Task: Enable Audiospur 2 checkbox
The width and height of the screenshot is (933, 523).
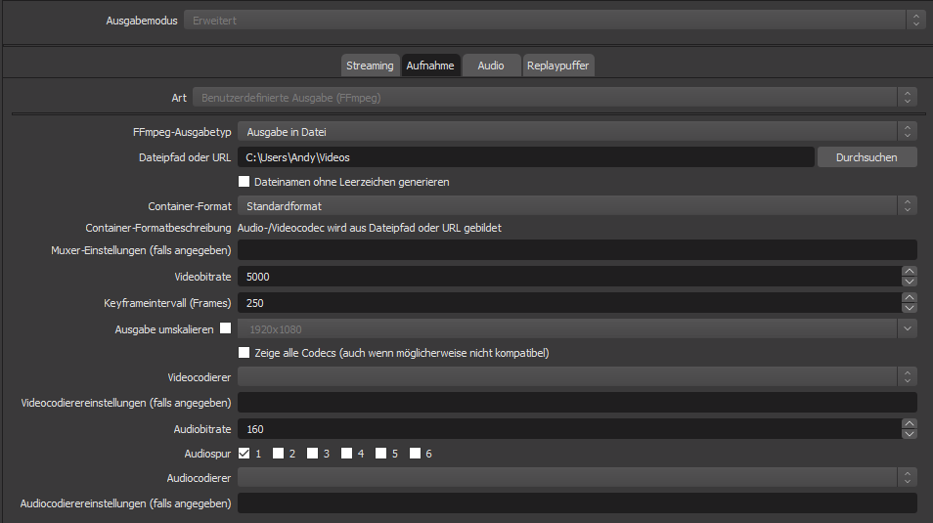Action: [x=279, y=454]
